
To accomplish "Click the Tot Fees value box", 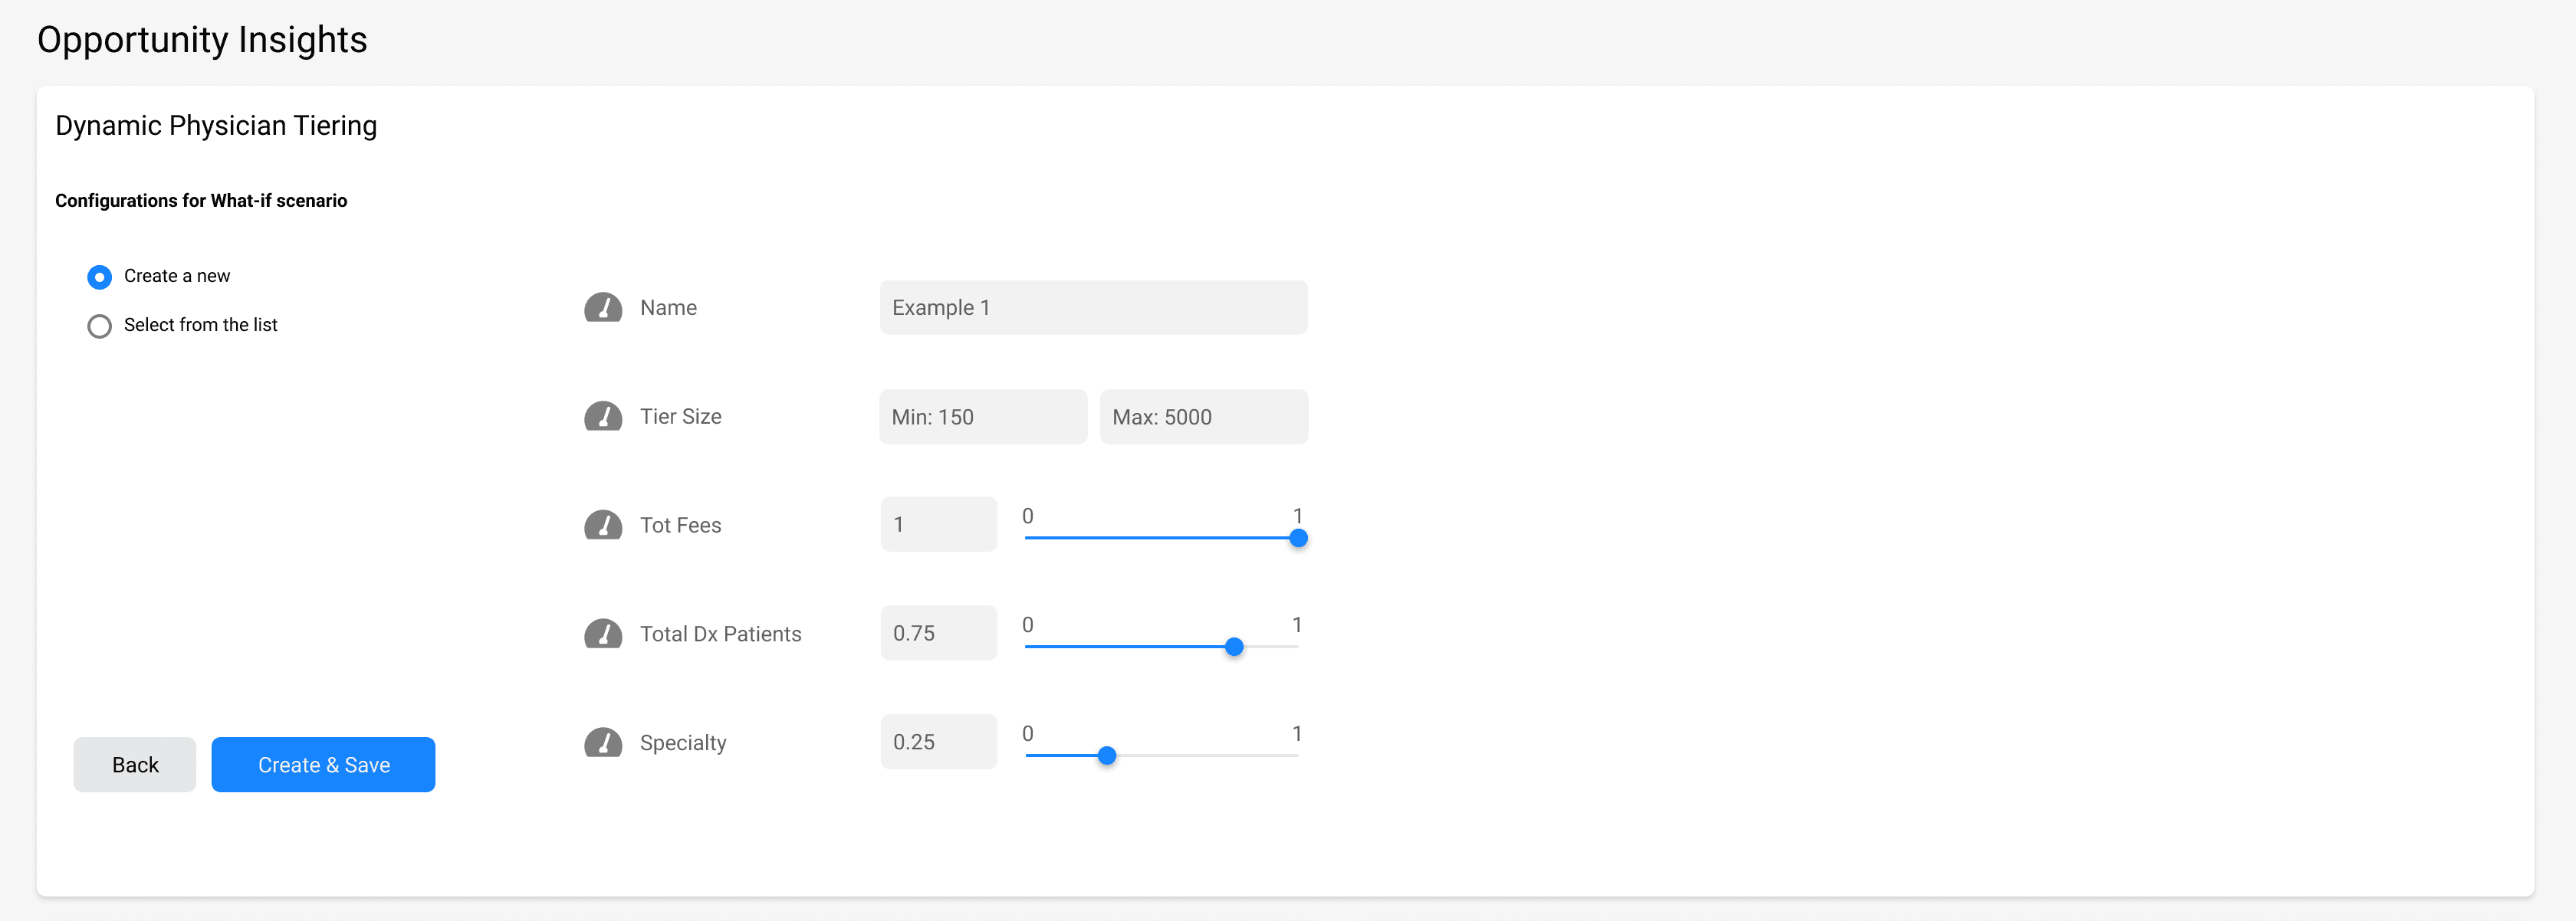I will (x=938, y=524).
